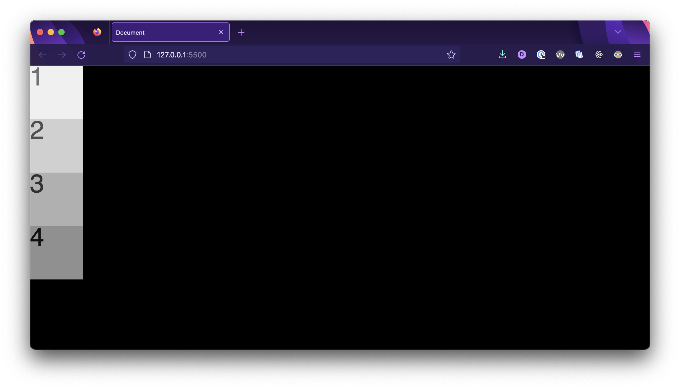Viewport: 680px width, 389px height.
Task: Open the copy pages extension icon
Action: click(579, 55)
